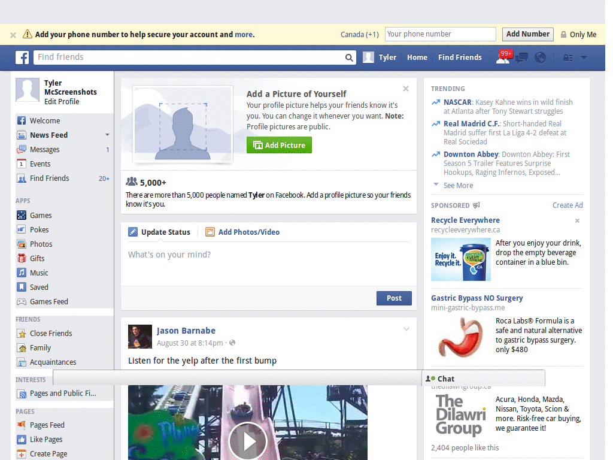This screenshot has width=613, height=460.
Task: Click the Add Number button
Action: tap(528, 34)
